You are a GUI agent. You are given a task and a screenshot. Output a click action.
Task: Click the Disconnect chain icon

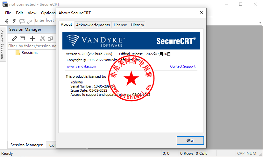29,21
